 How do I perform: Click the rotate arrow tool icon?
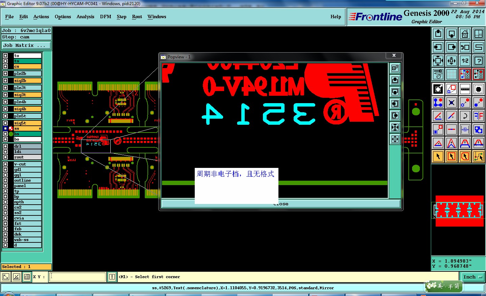point(465,116)
